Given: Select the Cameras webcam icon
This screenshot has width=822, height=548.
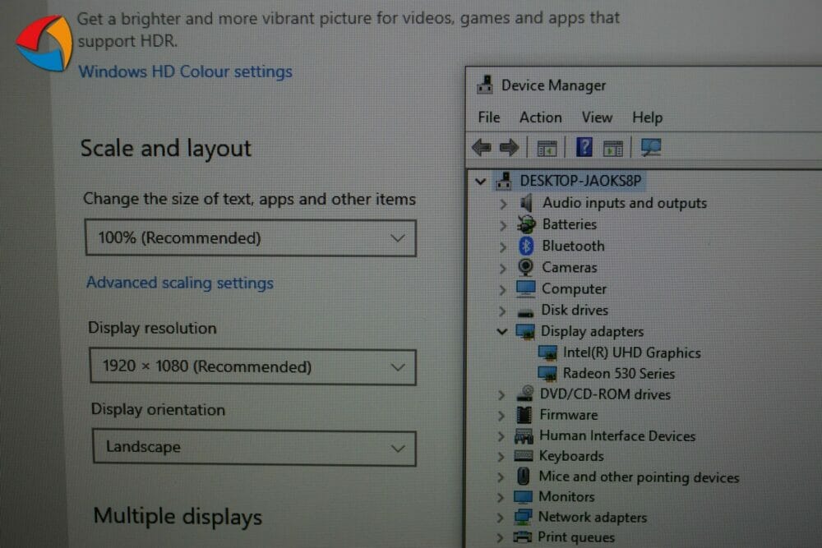Looking at the screenshot, I should point(525,267).
